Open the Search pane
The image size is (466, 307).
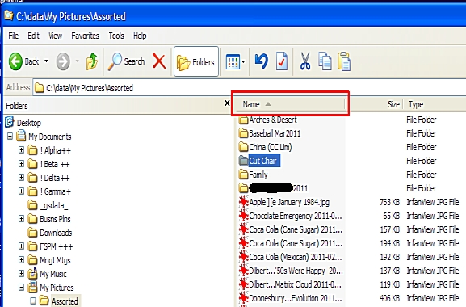126,61
